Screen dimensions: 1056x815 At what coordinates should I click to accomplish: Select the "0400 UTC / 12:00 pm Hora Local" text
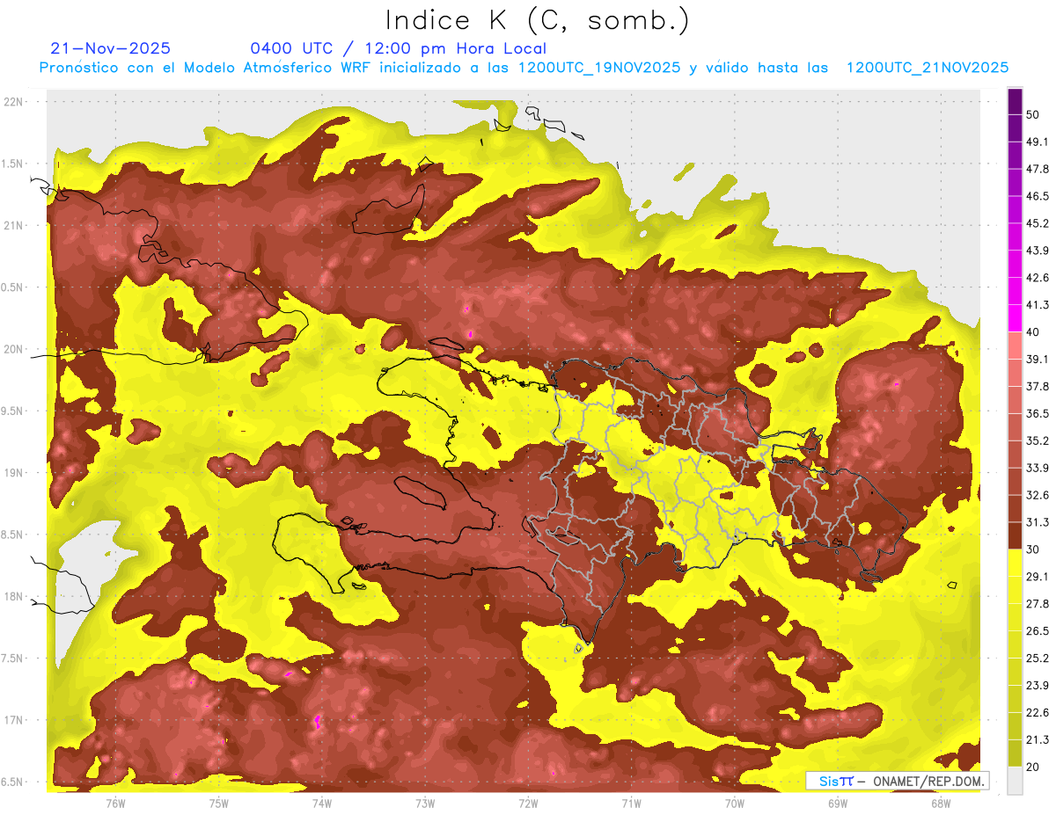[398, 48]
